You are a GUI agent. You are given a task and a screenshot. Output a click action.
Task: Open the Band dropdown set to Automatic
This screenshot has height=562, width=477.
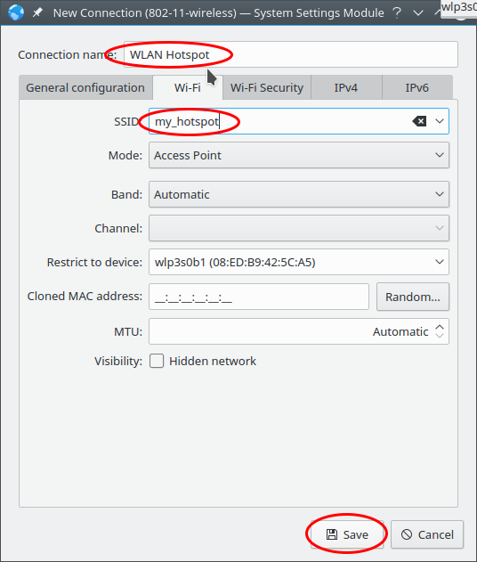tap(299, 194)
